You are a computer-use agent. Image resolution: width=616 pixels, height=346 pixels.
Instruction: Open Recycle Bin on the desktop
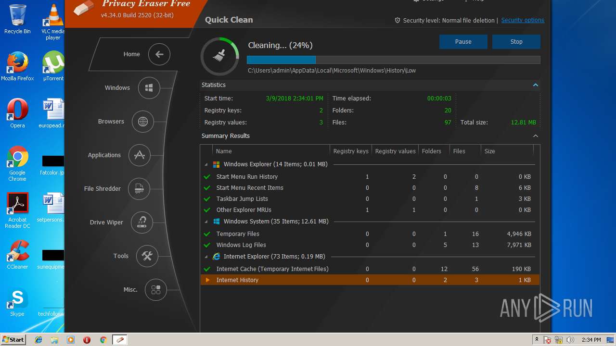point(17,20)
